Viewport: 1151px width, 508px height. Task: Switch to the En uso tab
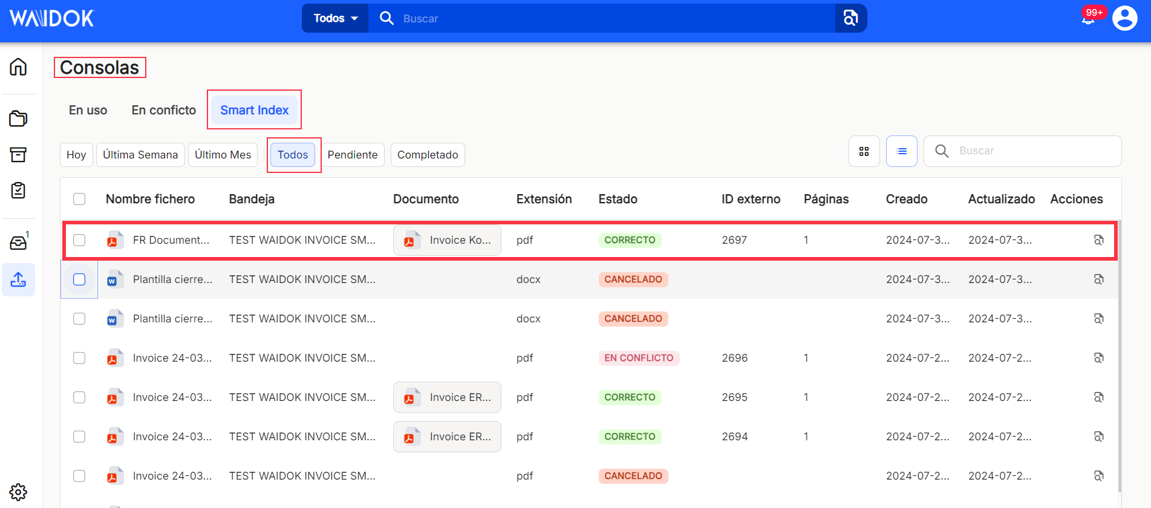click(x=88, y=110)
